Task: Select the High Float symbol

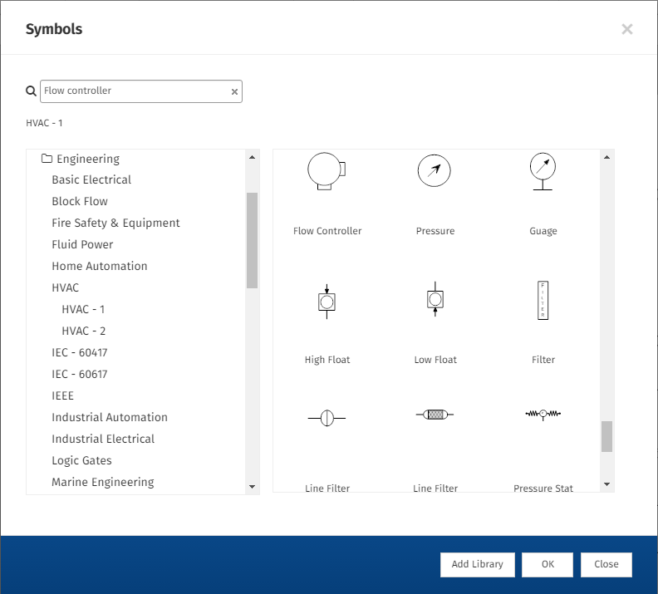Action: click(327, 302)
